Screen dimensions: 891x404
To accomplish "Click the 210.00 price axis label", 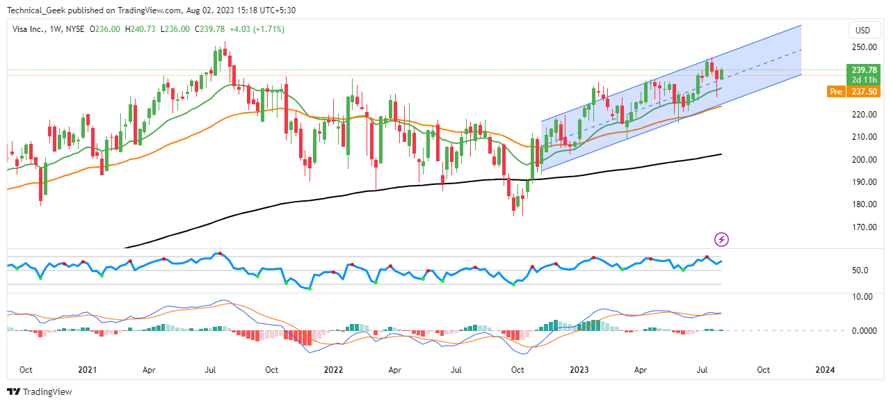I will 863,137.
